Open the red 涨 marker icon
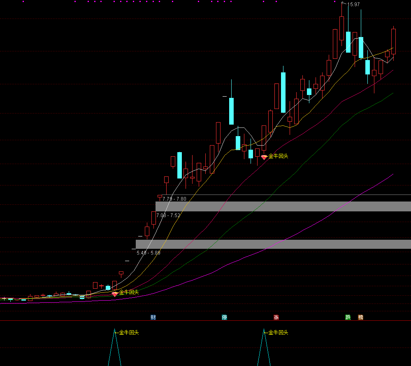The width and height of the screenshot is (411, 366). click(x=276, y=317)
